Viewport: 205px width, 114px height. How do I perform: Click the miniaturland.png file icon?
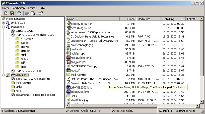(69, 58)
